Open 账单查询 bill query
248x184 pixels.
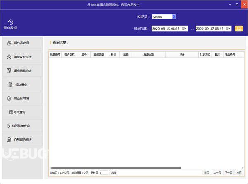point(22,112)
